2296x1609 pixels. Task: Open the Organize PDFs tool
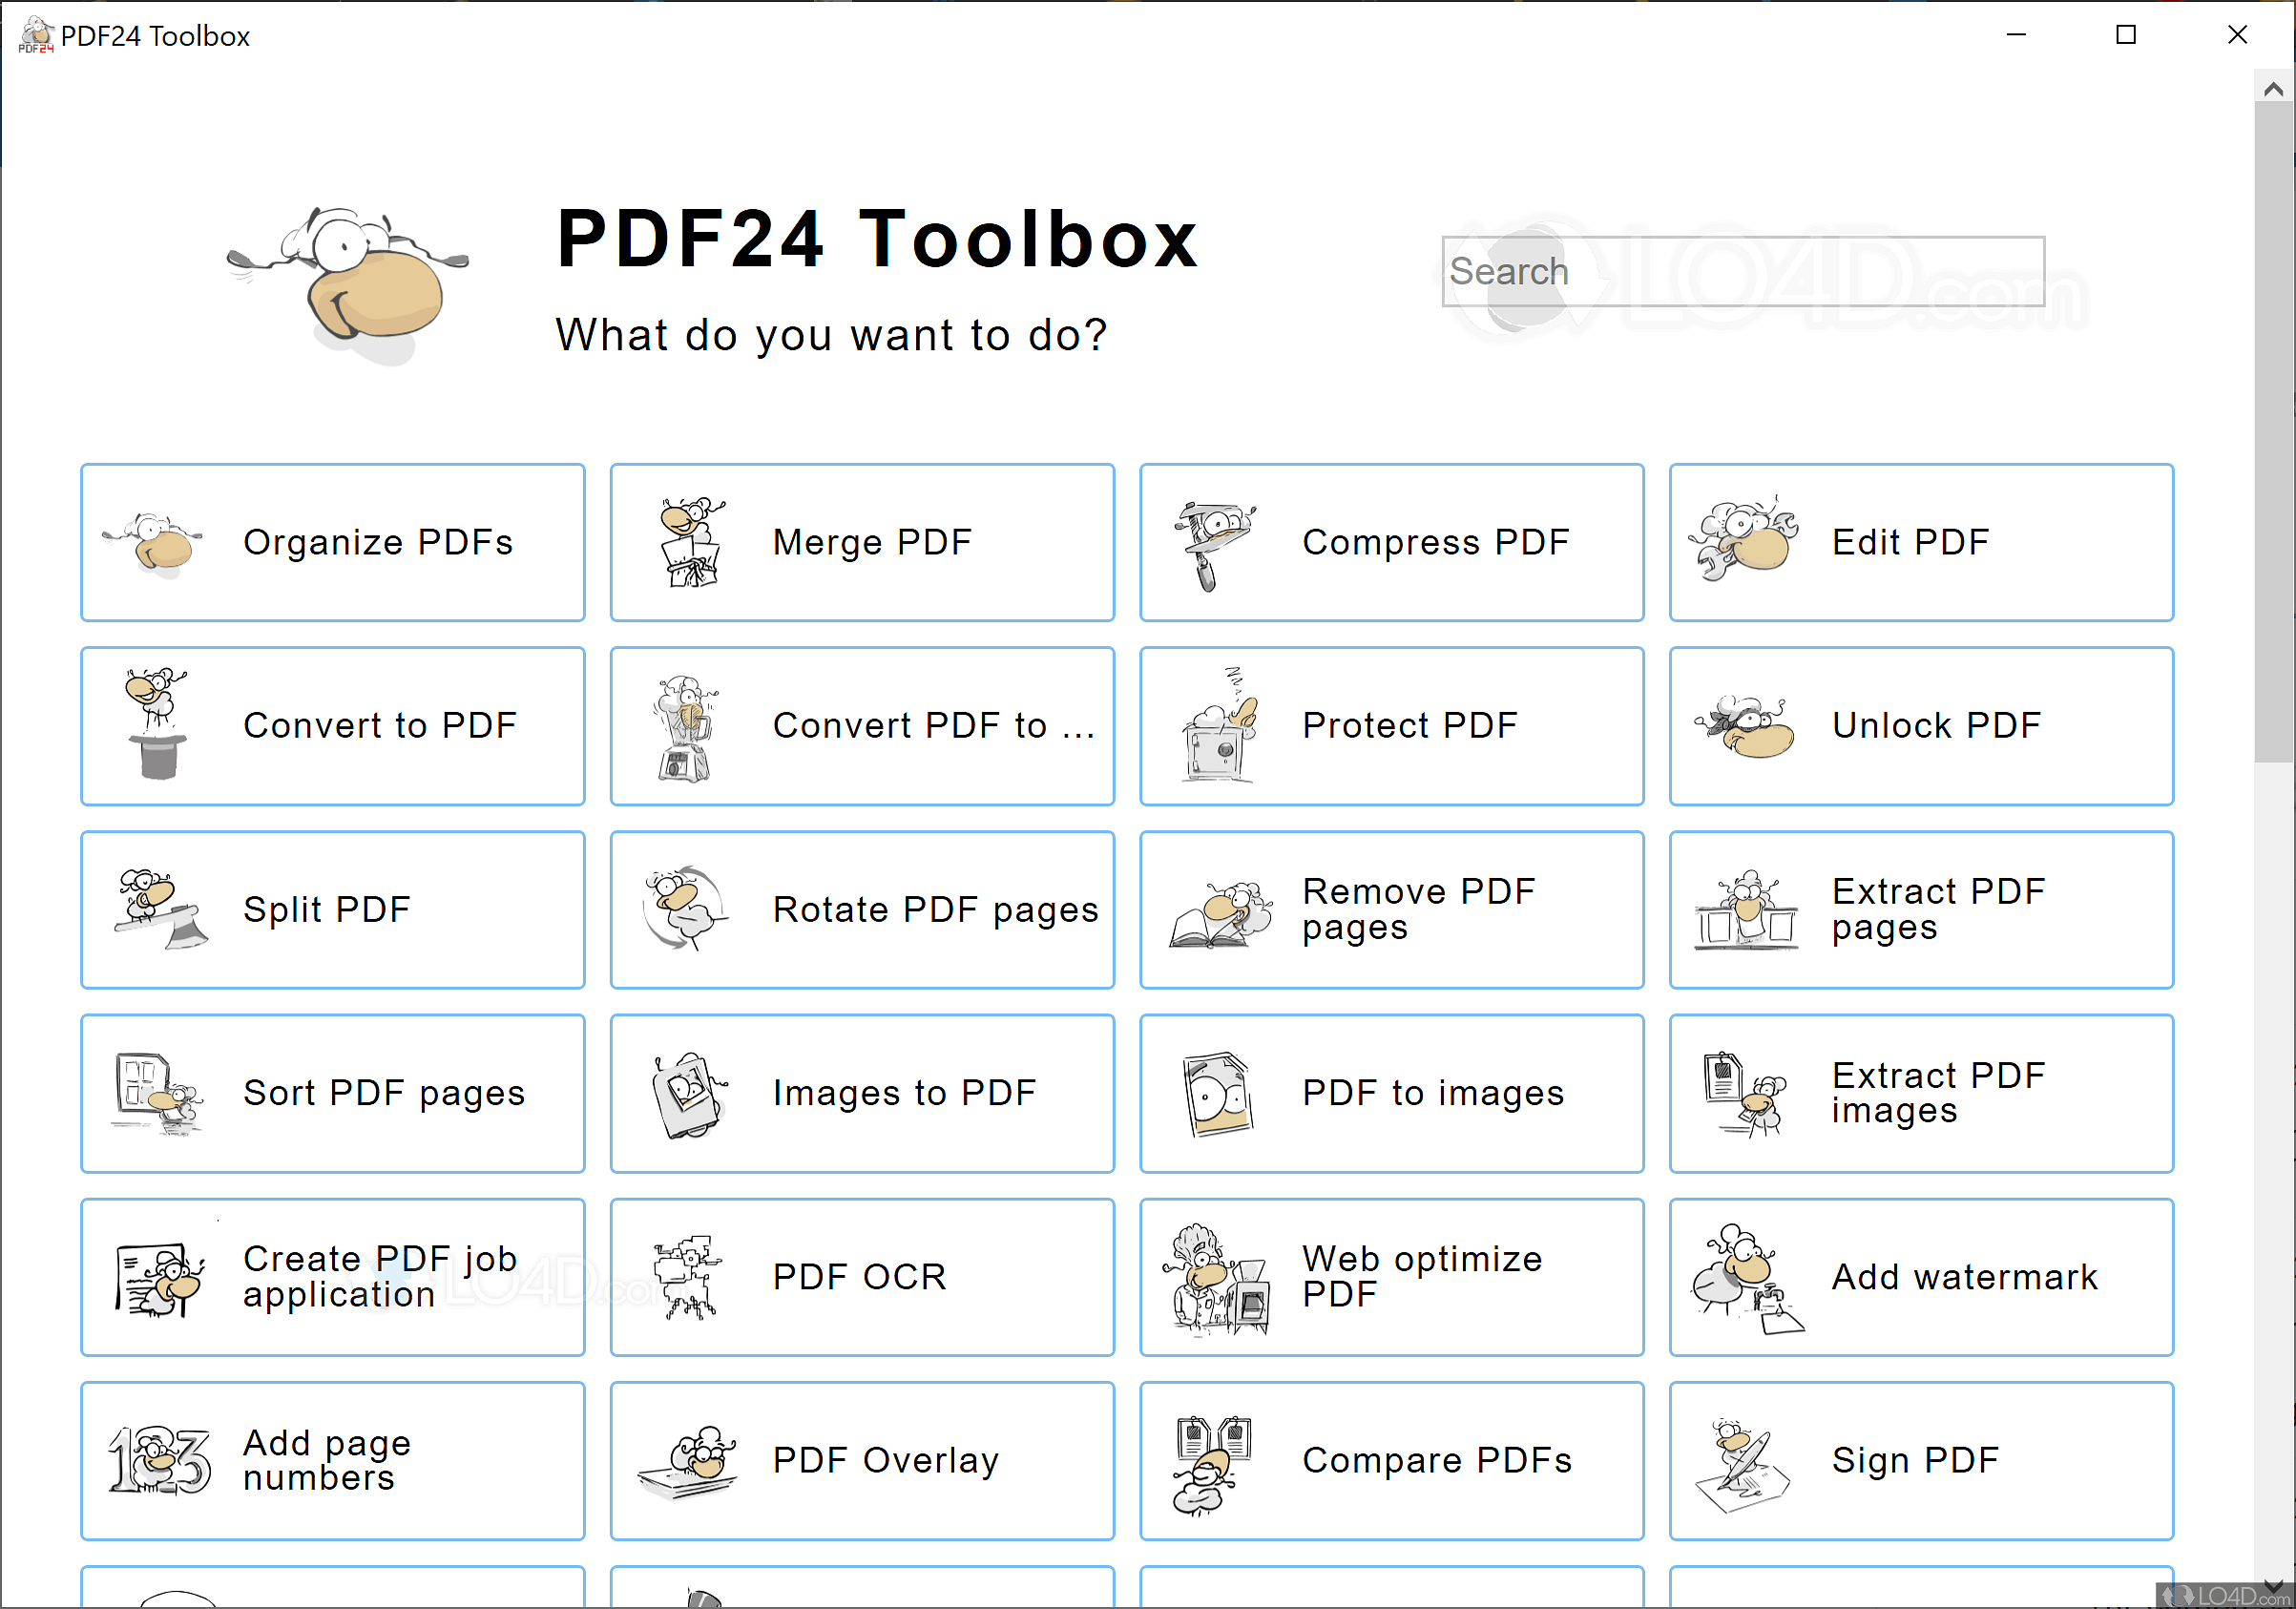click(332, 542)
